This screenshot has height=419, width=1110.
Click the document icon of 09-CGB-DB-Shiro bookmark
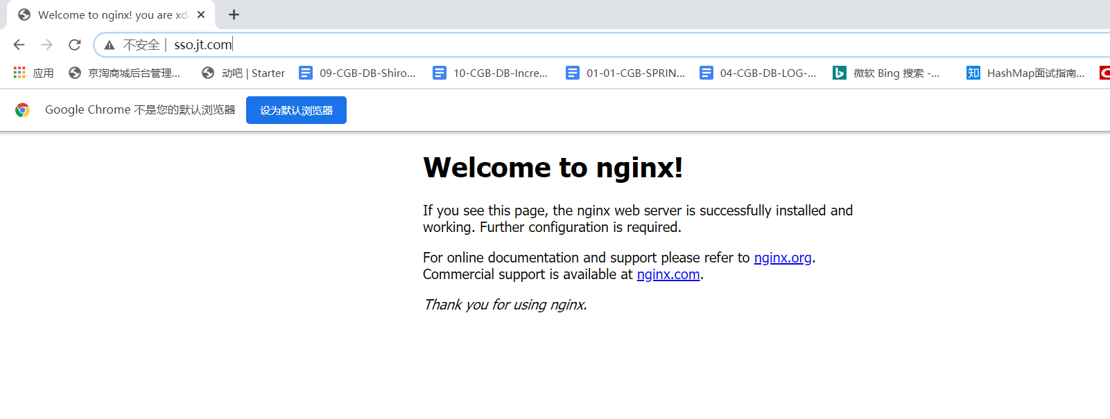pyautogui.click(x=306, y=73)
